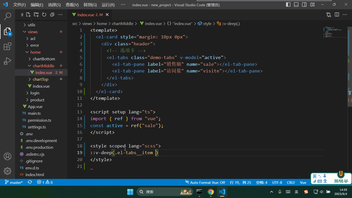Viewport: 352px width, 198px height.
Task: Open Explorer more actions ellipsis
Action: click(60, 15)
